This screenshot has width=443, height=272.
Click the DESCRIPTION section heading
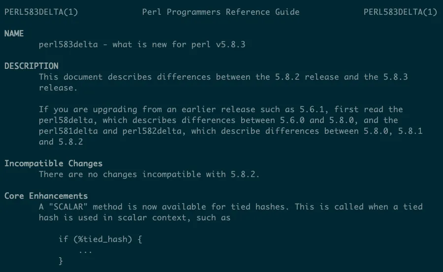[31, 66]
